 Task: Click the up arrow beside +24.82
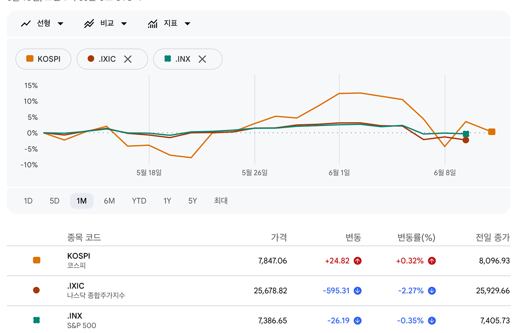pos(358,261)
